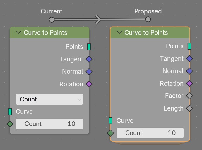Click the Points label in Current node
Screen dimensions: 202x150
pyautogui.click(x=74, y=46)
